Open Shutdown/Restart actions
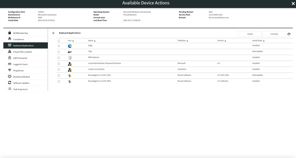Viewport: 296px width, 158px height. point(25,77)
